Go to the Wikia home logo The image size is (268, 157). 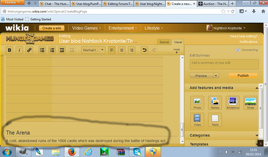point(17,28)
